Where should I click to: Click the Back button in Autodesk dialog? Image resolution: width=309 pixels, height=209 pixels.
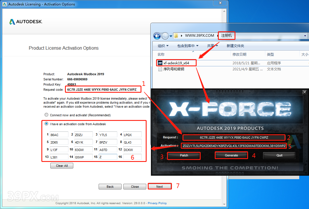(x=110, y=187)
